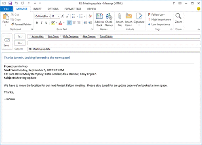Viewport: 202px width, 145px height.
Task: Click the Save icon in the quick access toolbar
Action: pyautogui.click(x=10, y=3)
